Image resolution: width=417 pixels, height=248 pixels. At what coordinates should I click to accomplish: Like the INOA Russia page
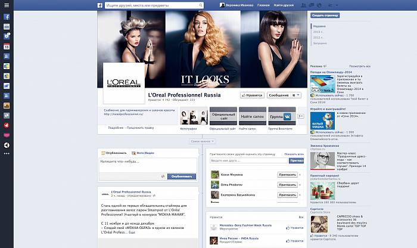click(x=294, y=241)
